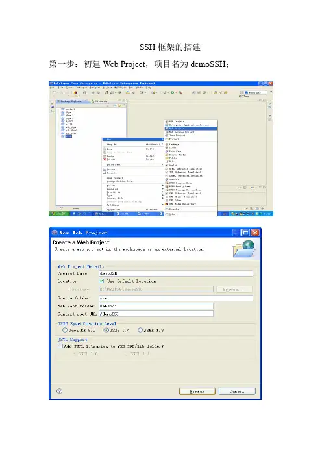Click the MyEclipse perspective icon at top right
Screen dimensions: 322x456
(247, 92)
